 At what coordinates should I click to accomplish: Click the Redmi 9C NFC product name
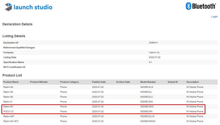tap(11, 121)
